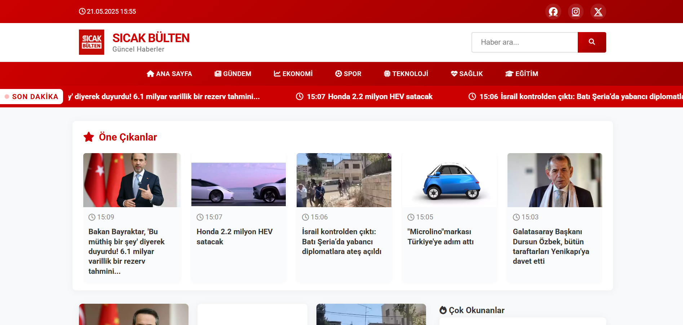
Task: Open the GÜNDEM menu section
Action: tap(233, 74)
